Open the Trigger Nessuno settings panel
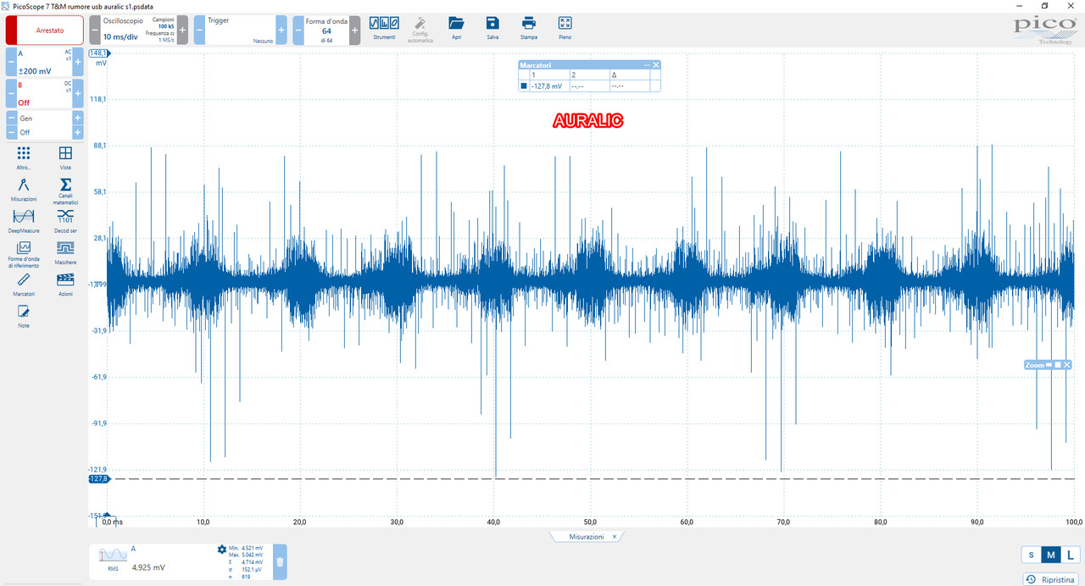This screenshot has height=586, width=1085. [x=240, y=30]
